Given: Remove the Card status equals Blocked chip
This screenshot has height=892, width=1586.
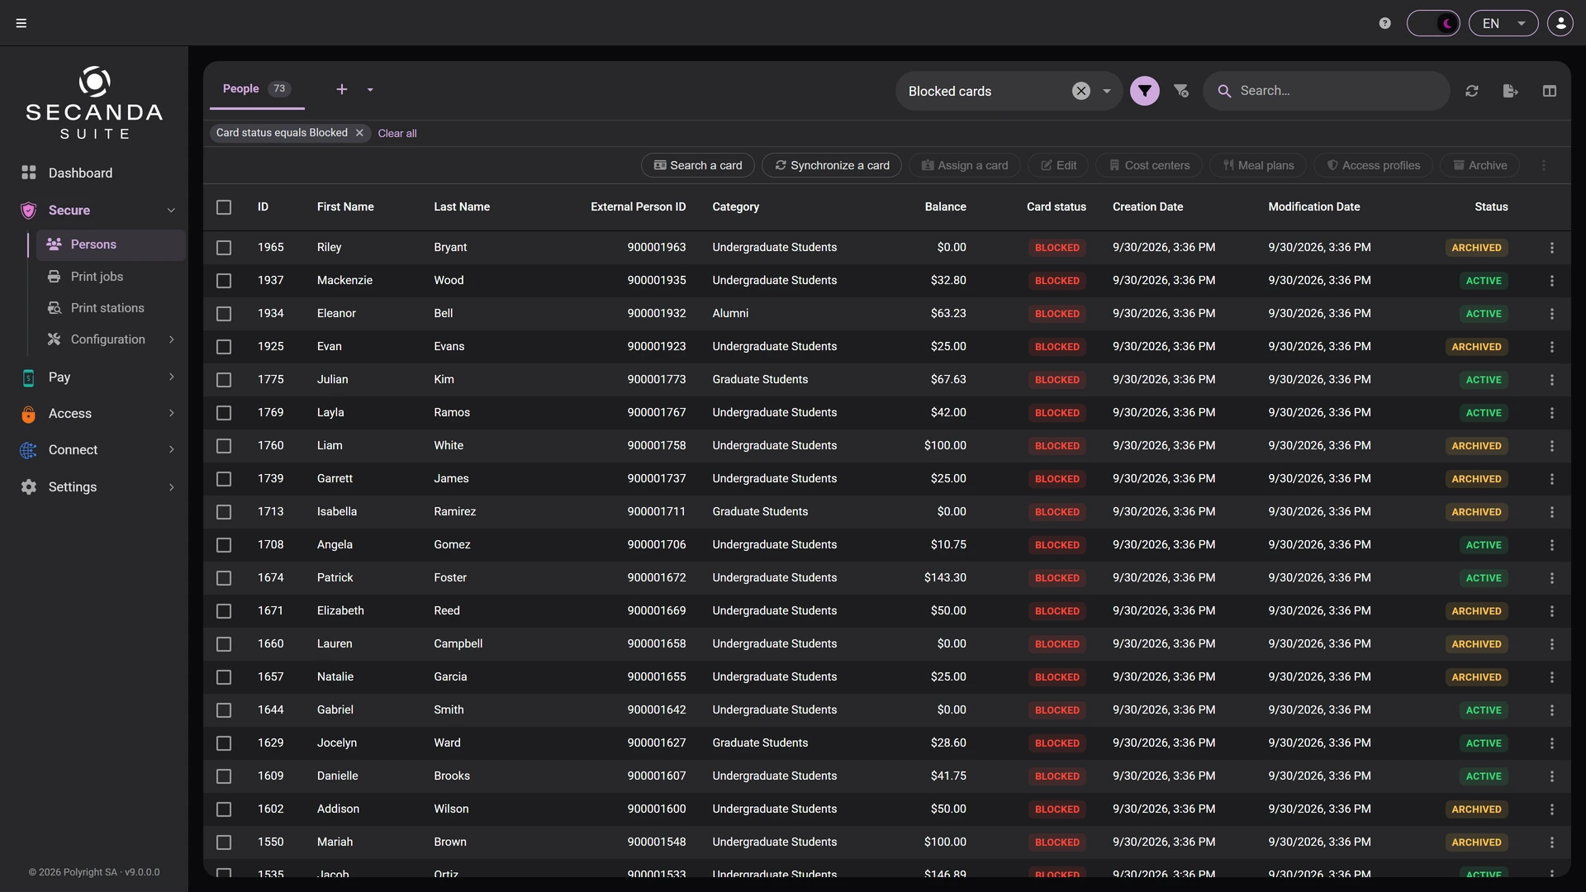Looking at the screenshot, I should point(359,133).
